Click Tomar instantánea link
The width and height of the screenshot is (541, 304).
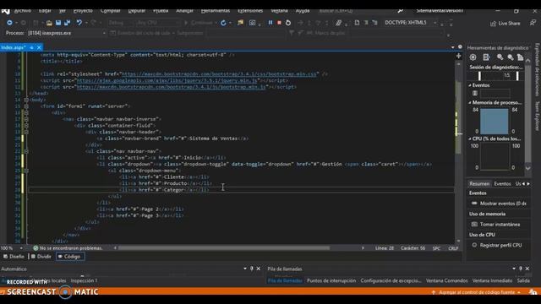(500, 225)
